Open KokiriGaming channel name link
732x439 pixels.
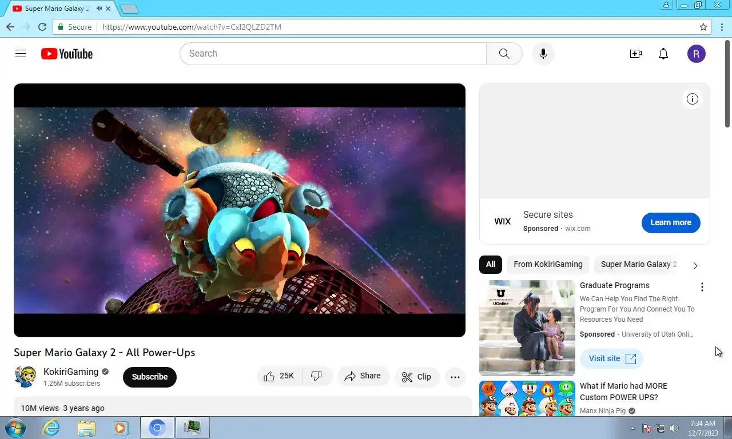[x=71, y=372]
